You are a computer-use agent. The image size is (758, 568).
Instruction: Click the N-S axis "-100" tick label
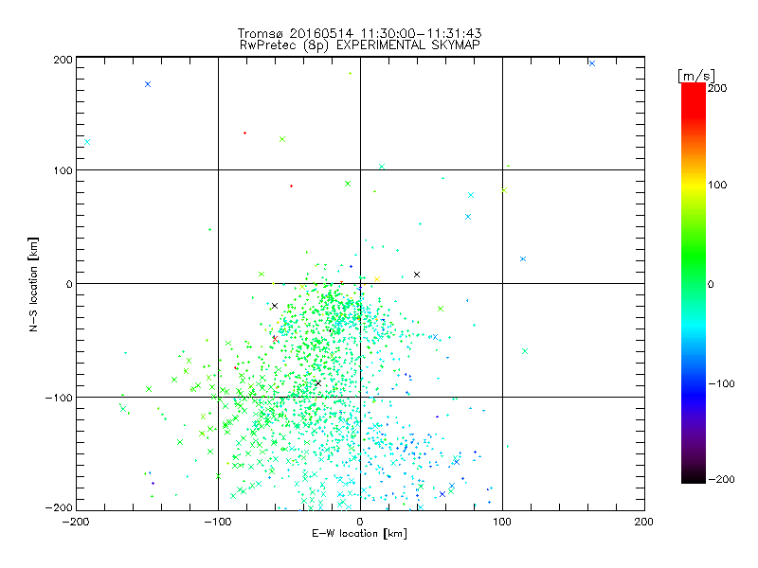(x=59, y=398)
